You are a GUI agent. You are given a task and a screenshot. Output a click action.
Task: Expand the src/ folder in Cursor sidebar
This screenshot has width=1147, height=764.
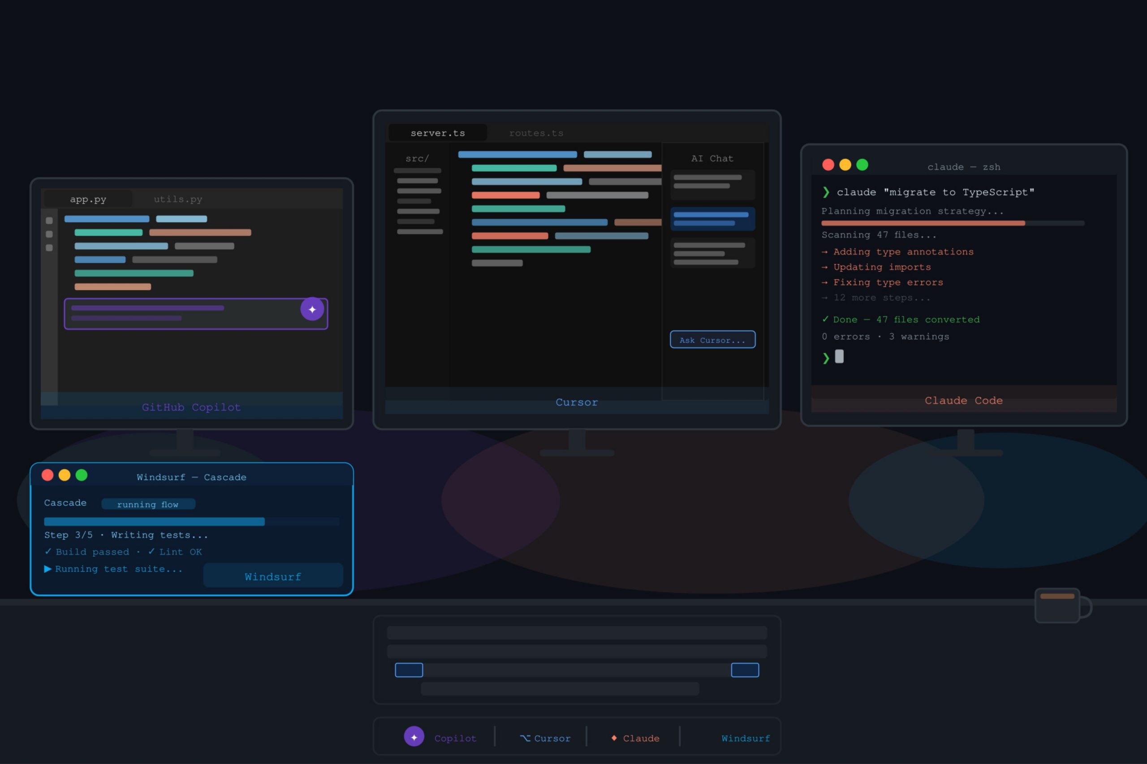pyautogui.click(x=417, y=158)
